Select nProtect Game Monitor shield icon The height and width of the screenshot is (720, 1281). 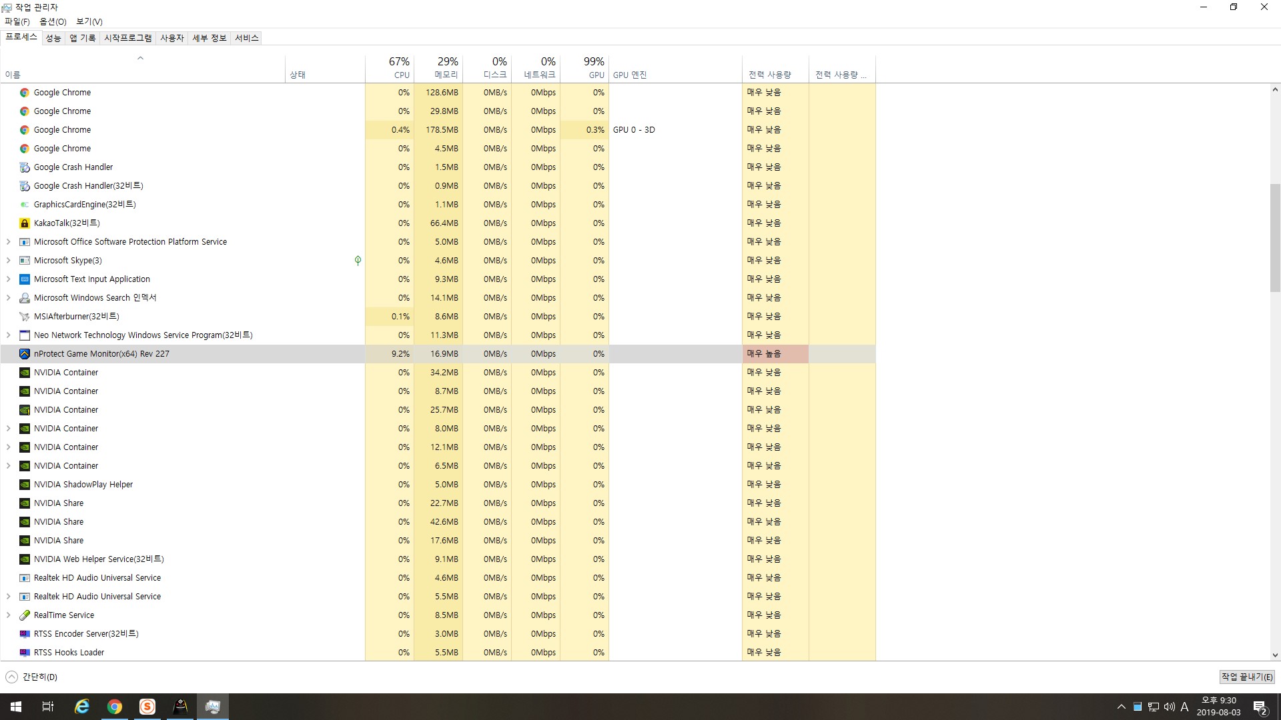click(x=25, y=354)
